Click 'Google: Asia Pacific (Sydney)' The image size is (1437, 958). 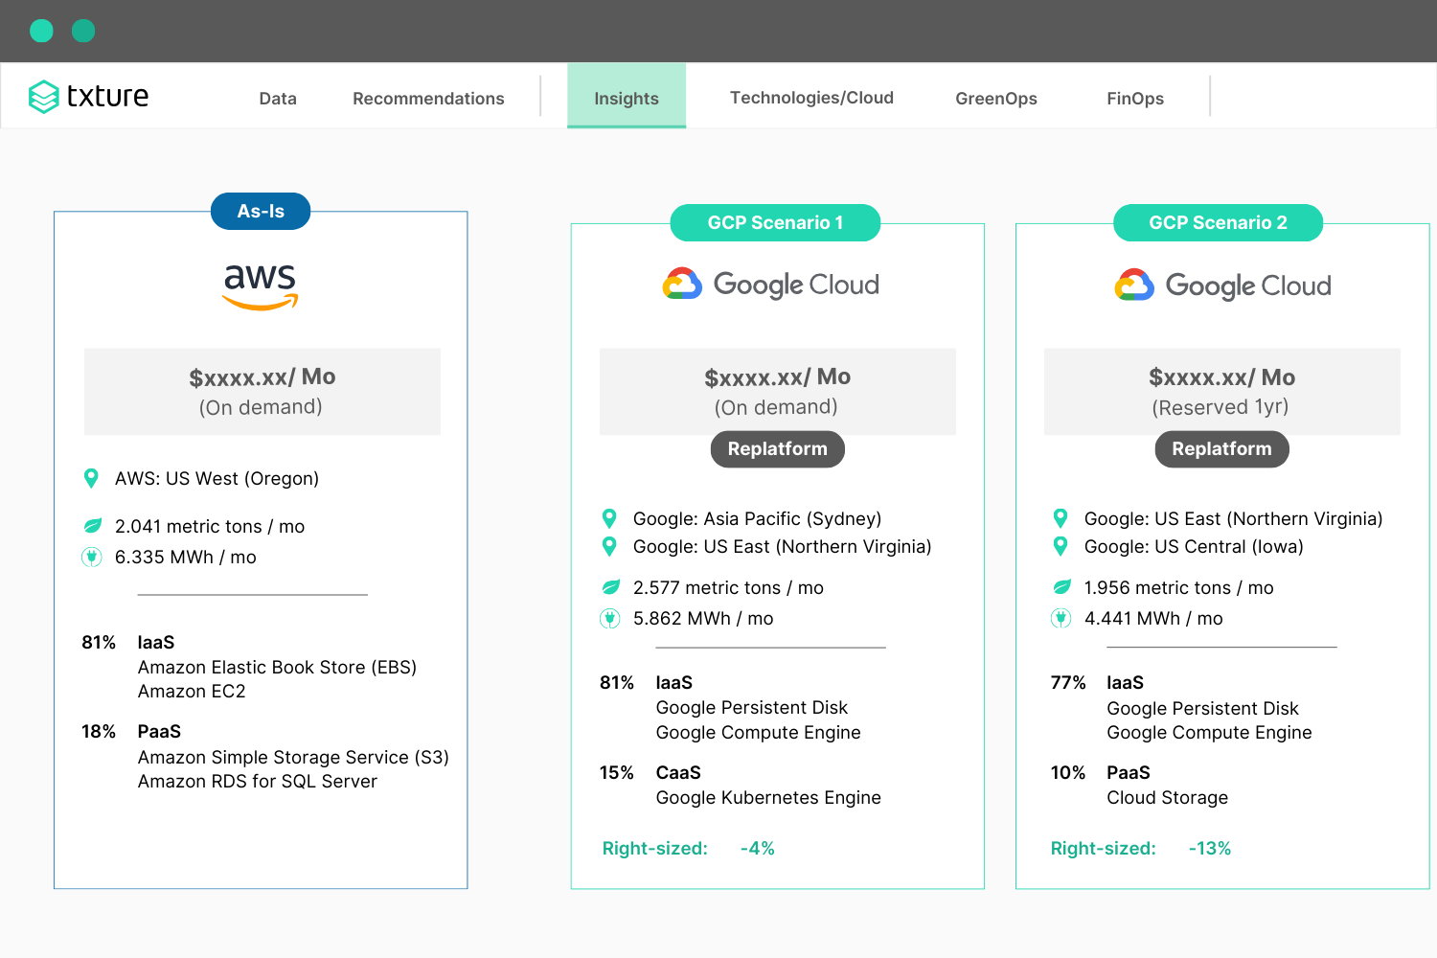pyautogui.click(x=757, y=518)
